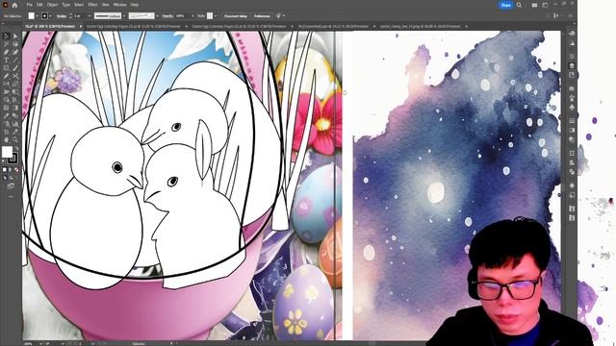
Task: Switch to the last PNG document tab
Action: (x=420, y=26)
